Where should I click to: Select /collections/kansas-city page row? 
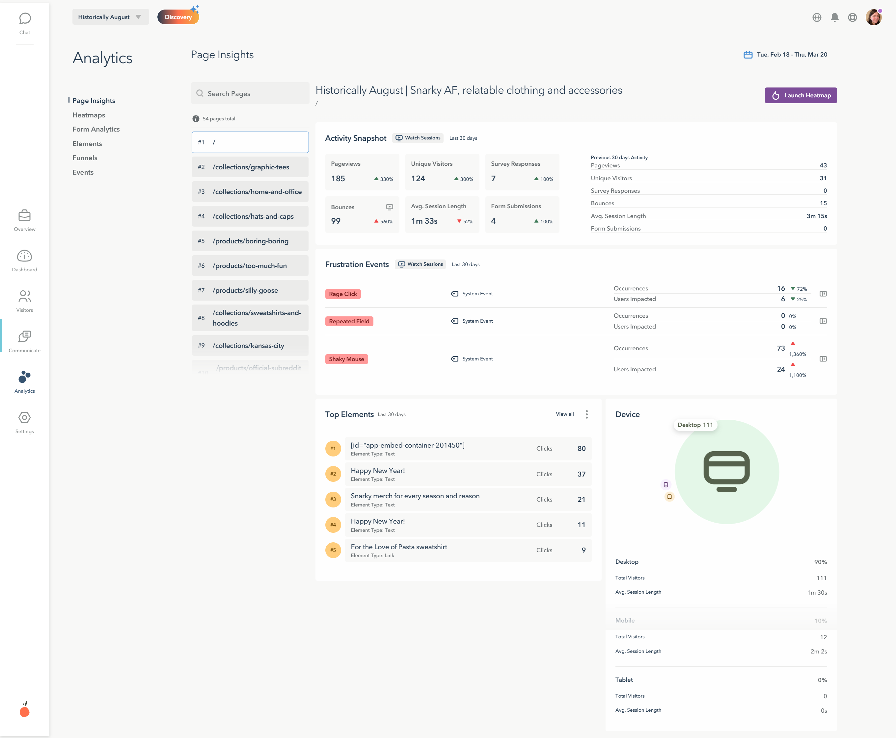coord(250,345)
